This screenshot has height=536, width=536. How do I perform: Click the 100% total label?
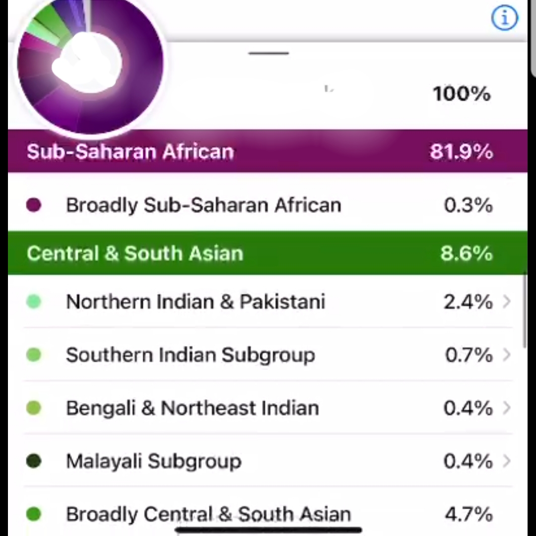(462, 94)
